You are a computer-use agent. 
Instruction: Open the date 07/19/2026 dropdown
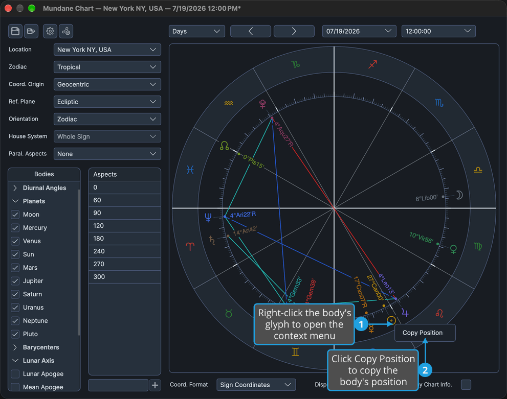(359, 31)
